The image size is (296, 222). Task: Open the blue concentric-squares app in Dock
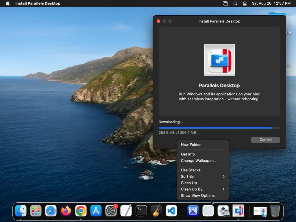[193, 211]
